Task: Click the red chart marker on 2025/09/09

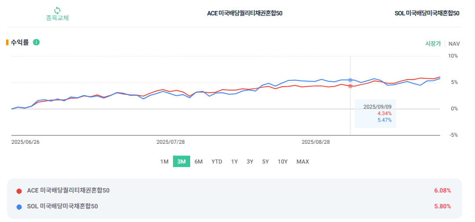Action: 350,86
